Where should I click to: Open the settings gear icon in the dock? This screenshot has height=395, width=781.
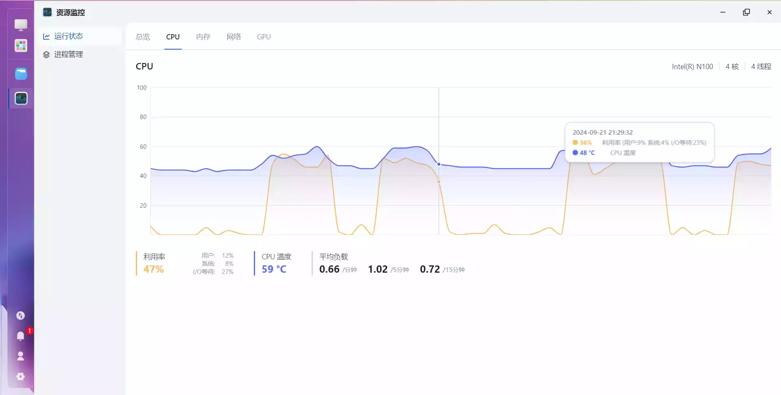[x=20, y=376]
